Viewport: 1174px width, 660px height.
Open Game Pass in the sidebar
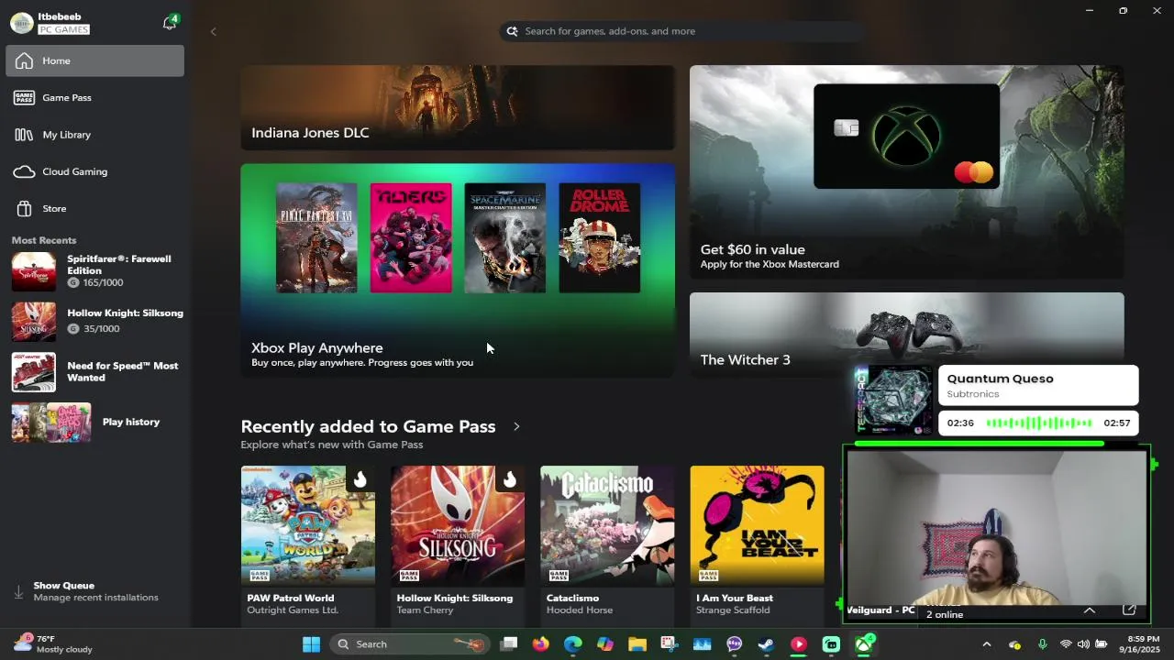[94, 97]
